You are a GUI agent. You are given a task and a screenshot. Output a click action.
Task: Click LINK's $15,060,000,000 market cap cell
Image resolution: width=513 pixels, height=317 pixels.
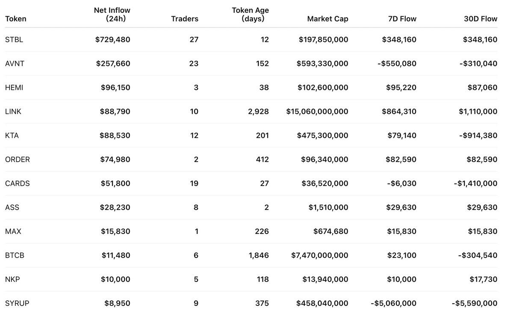(317, 112)
